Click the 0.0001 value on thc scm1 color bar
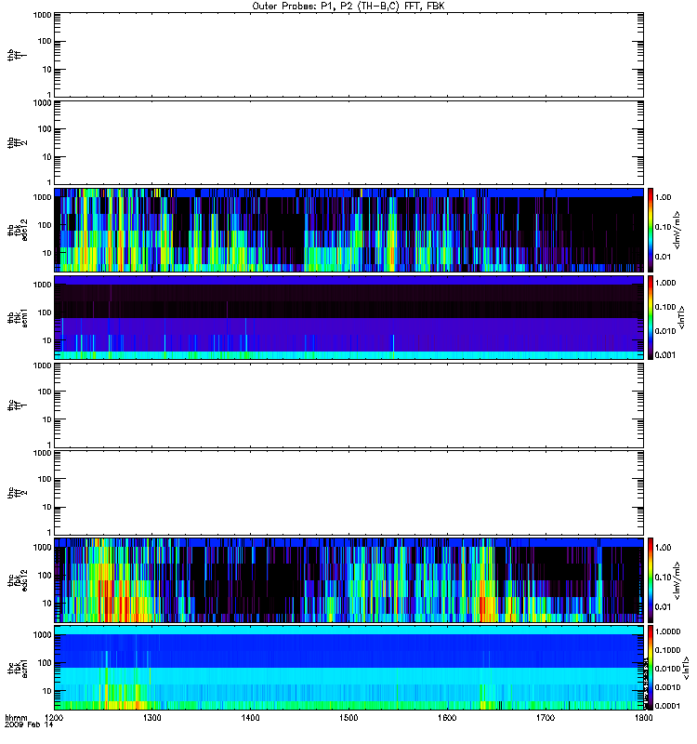The image size is (697, 744). point(667,706)
